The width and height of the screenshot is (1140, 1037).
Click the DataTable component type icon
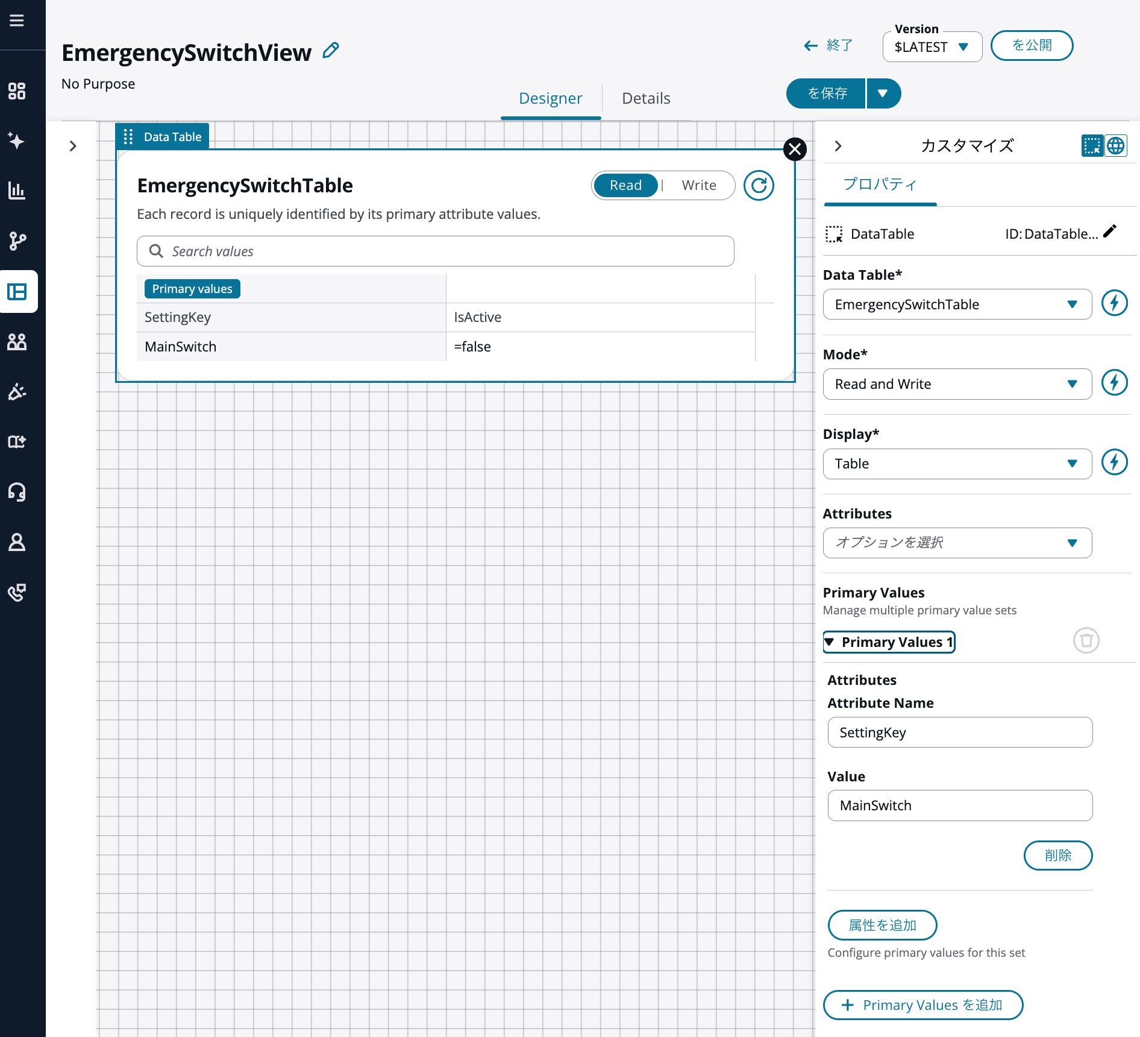pos(834,234)
